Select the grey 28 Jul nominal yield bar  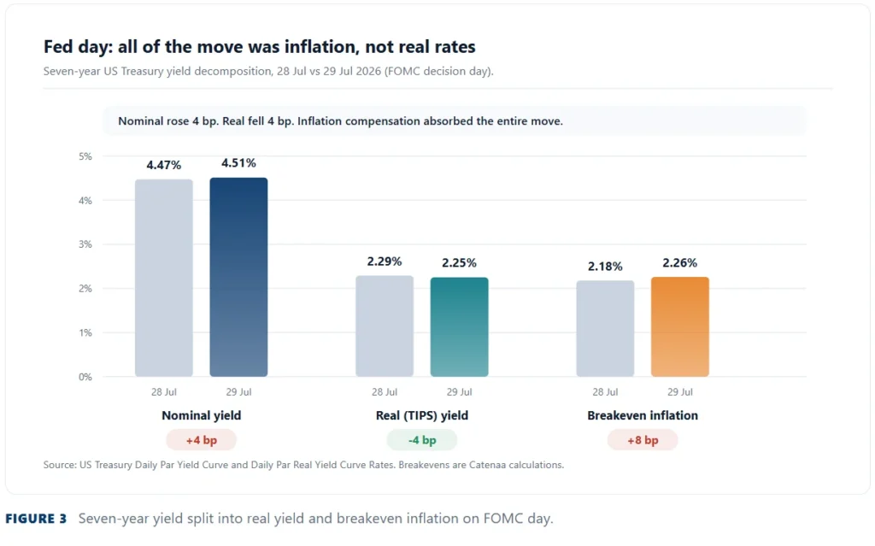pos(163,278)
